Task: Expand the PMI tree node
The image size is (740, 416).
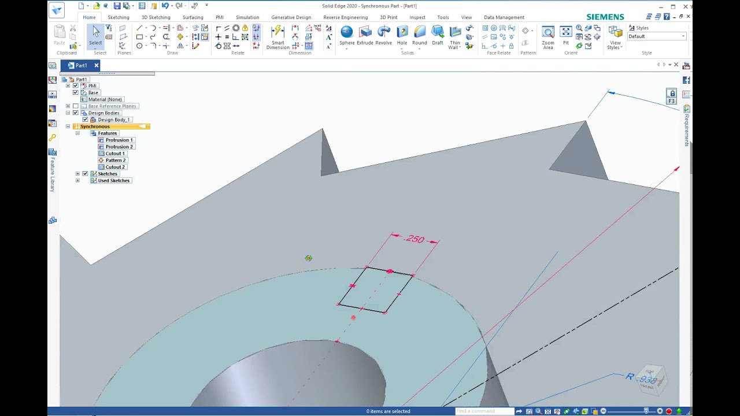Action: tap(68, 86)
